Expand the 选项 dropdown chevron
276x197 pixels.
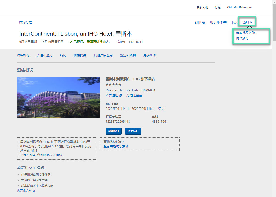click(251, 22)
